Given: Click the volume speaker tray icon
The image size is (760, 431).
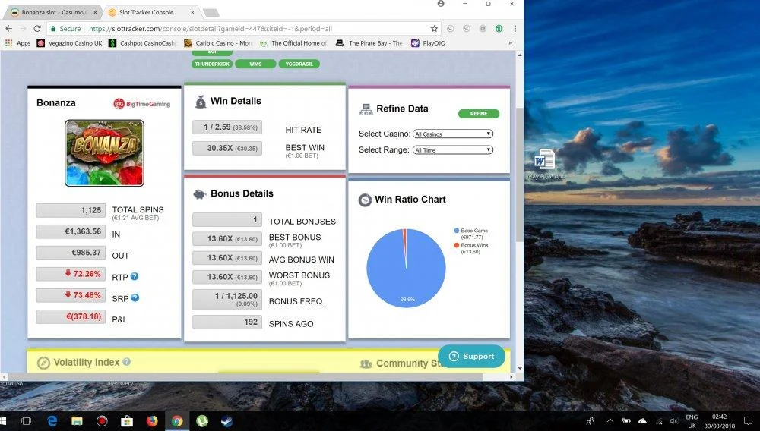Looking at the screenshot, I should click(673, 421).
